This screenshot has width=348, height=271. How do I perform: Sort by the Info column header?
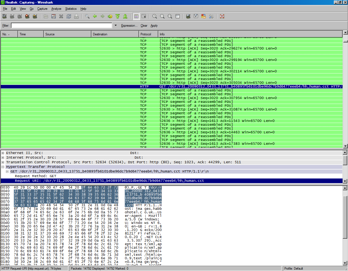pos(250,34)
